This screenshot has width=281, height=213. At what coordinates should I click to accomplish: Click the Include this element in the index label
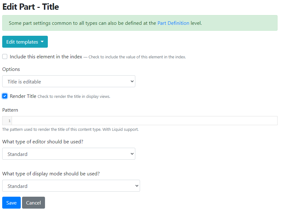[x=46, y=57]
